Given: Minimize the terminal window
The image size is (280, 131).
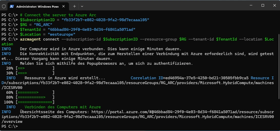Looking at the screenshot, I should (x=251, y=6).
